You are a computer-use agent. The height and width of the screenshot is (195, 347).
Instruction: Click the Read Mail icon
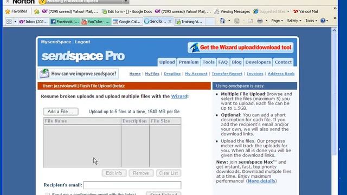click(x=250, y=21)
